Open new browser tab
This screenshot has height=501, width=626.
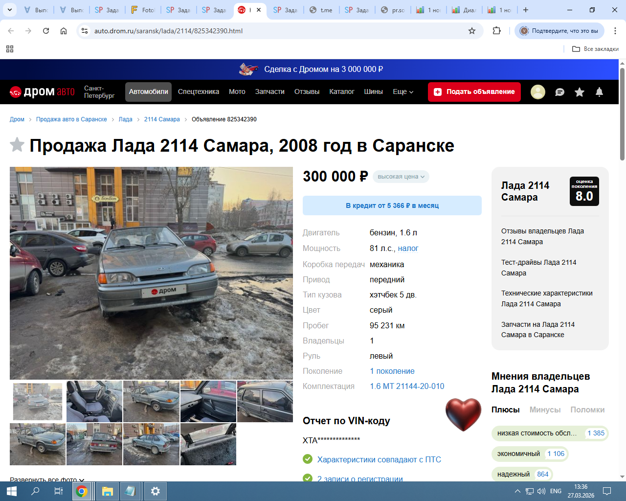pos(526,10)
